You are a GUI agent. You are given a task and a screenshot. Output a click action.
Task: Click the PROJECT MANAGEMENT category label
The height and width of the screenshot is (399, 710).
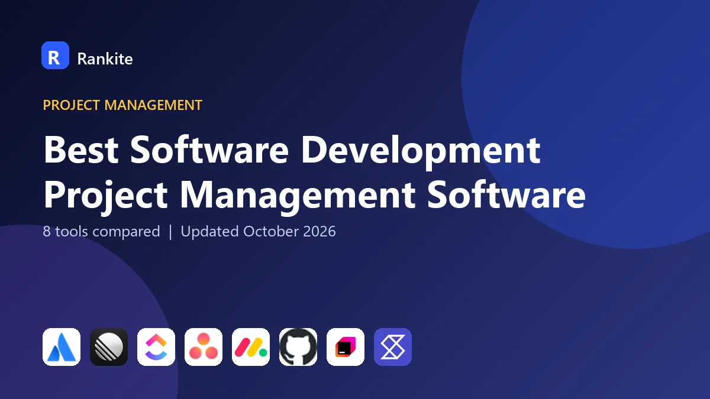click(122, 105)
